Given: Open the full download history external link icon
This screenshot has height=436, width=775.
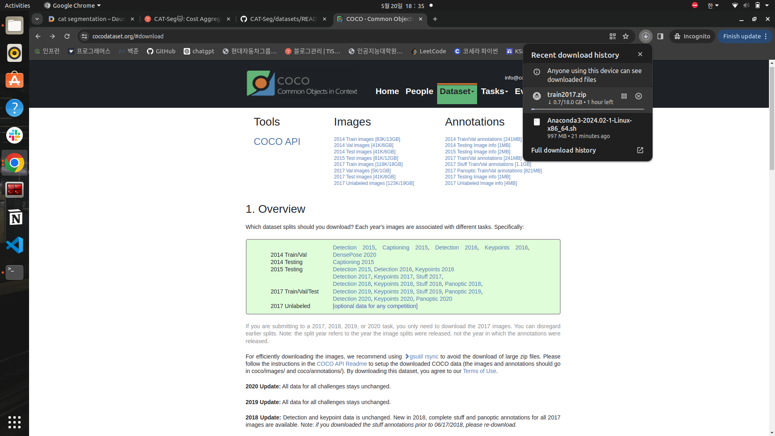Looking at the screenshot, I should point(640,150).
